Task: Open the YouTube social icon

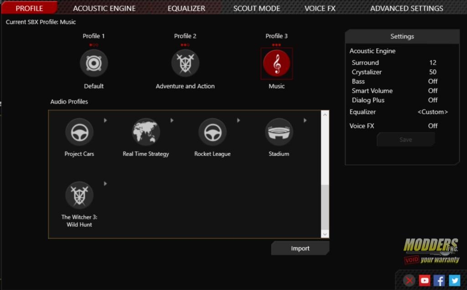Action: click(x=425, y=280)
